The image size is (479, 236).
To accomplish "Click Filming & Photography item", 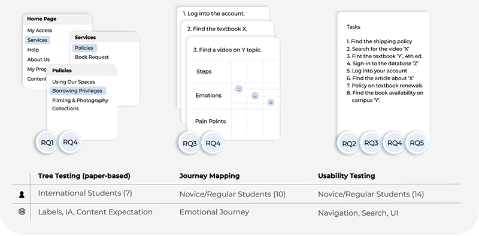I will 80,101.
